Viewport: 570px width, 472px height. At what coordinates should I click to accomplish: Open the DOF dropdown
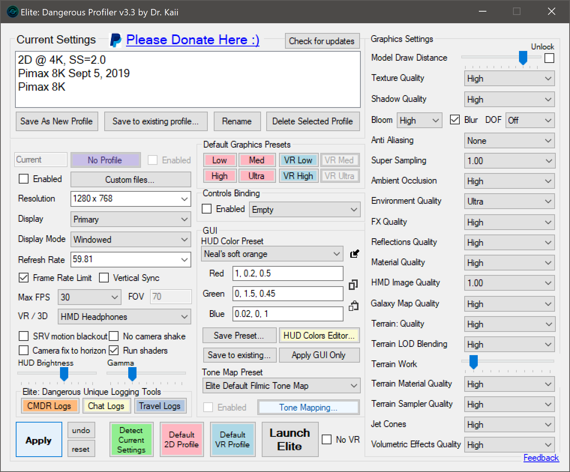(x=530, y=120)
